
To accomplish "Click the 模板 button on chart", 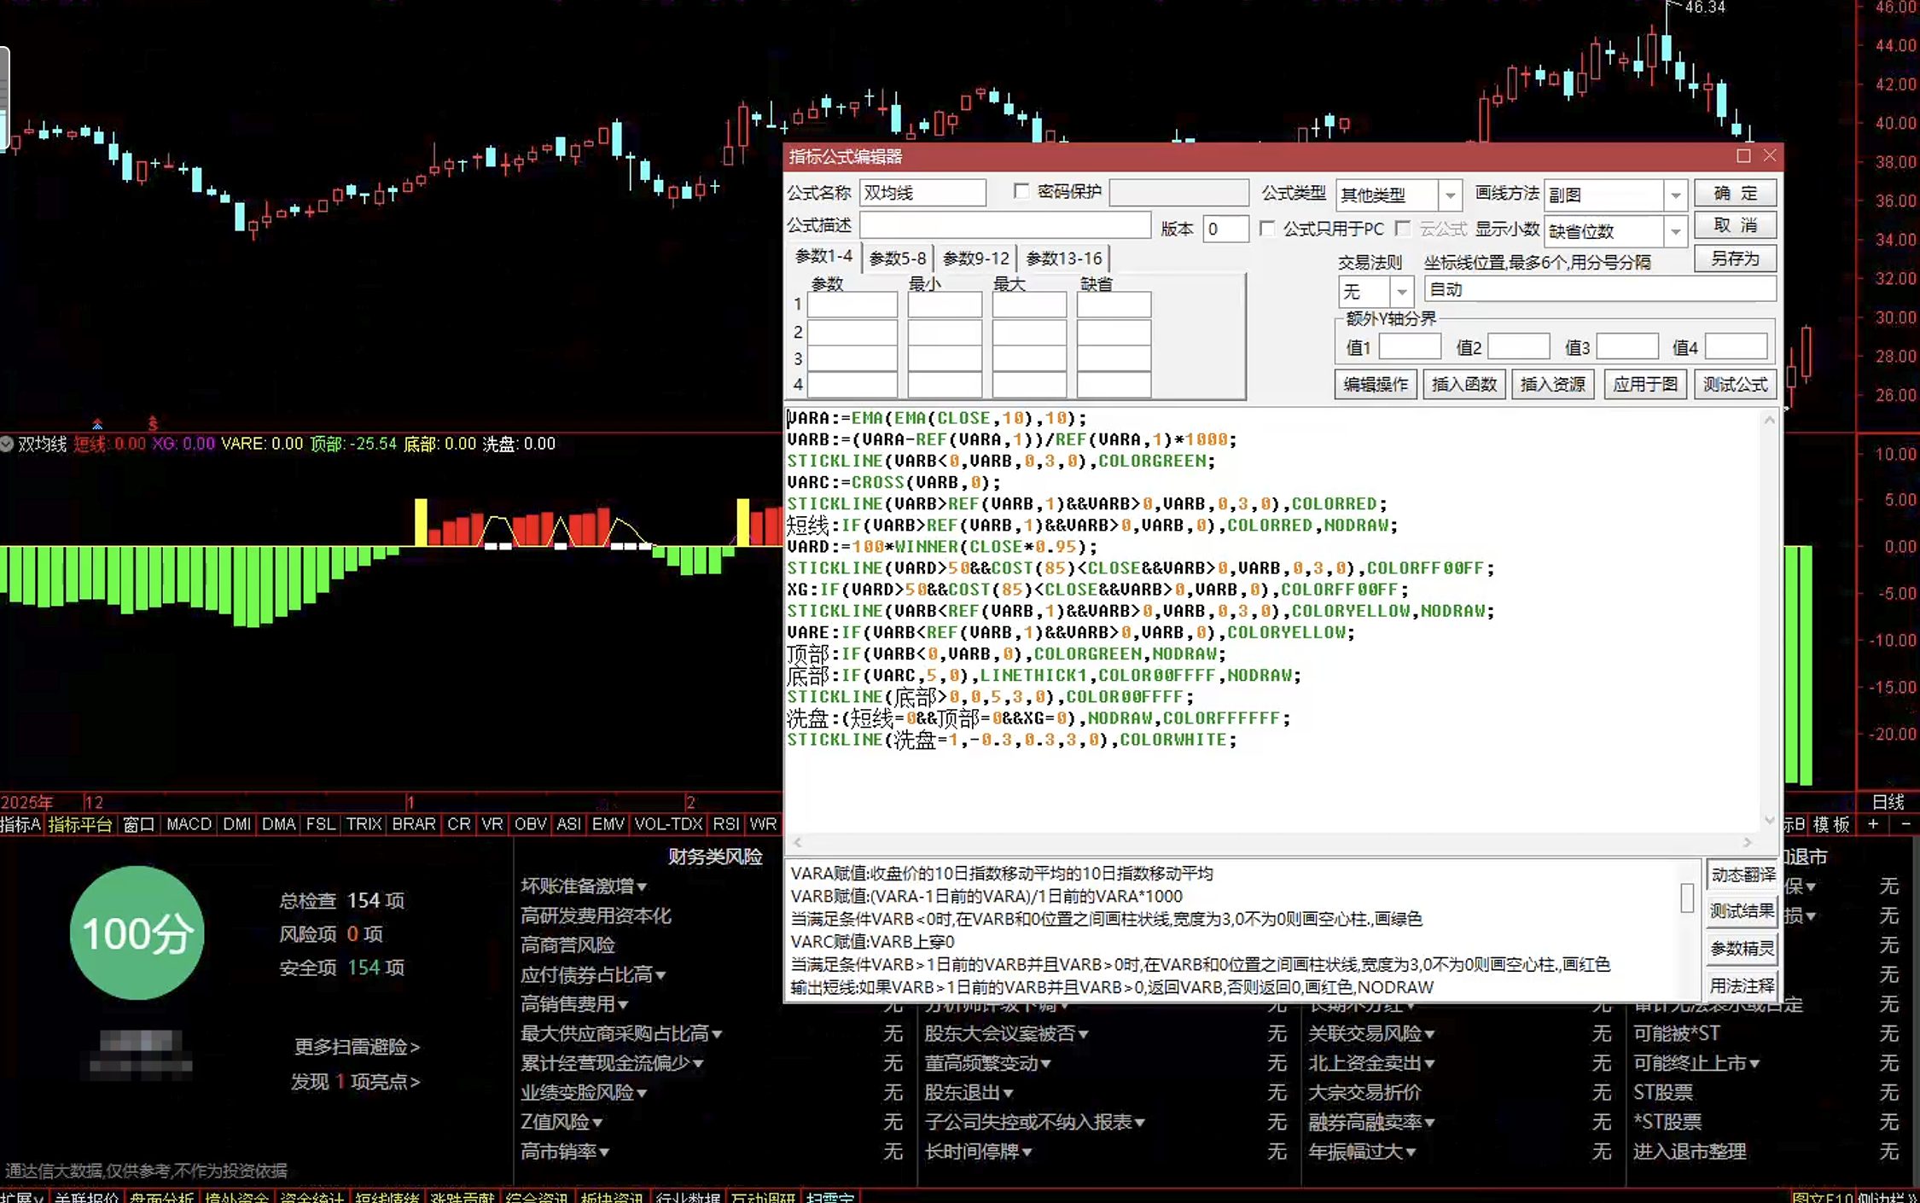I will [x=1831, y=824].
